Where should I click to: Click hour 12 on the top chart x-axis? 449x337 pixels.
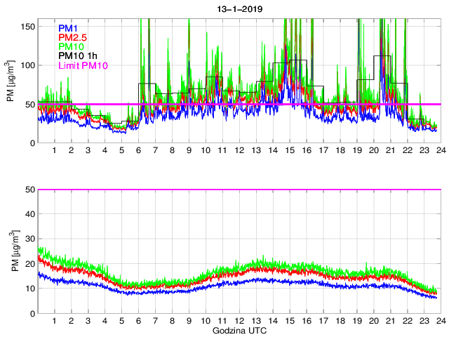(x=239, y=151)
